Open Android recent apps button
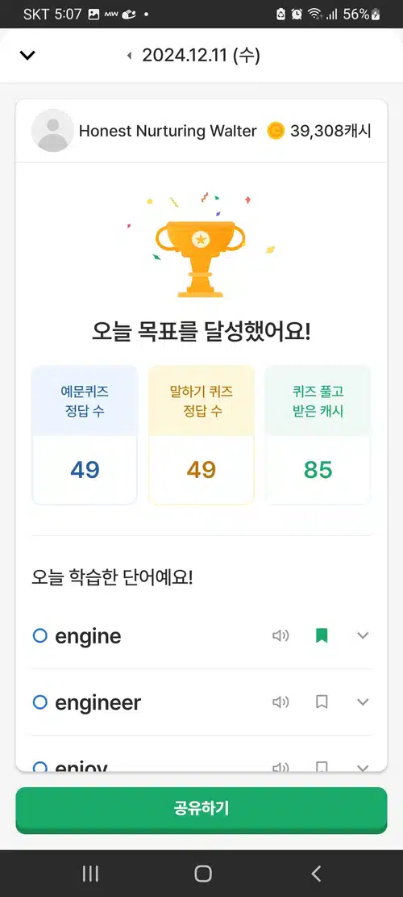Screen dimensions: 403x897 (90, 874)
